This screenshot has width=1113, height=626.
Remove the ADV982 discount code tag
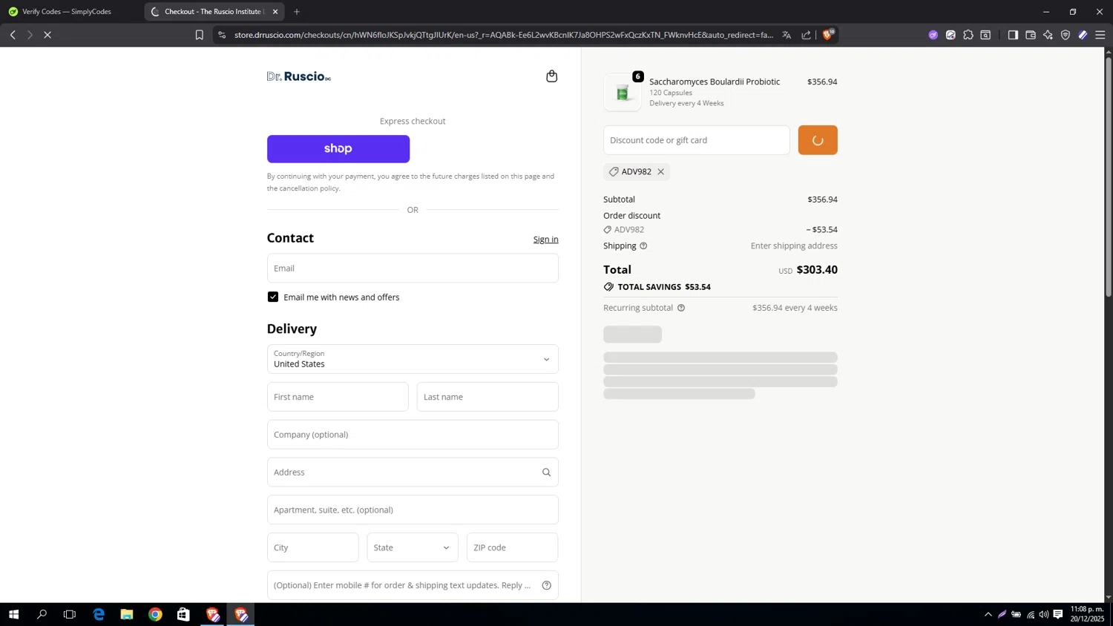pos(660,171)
